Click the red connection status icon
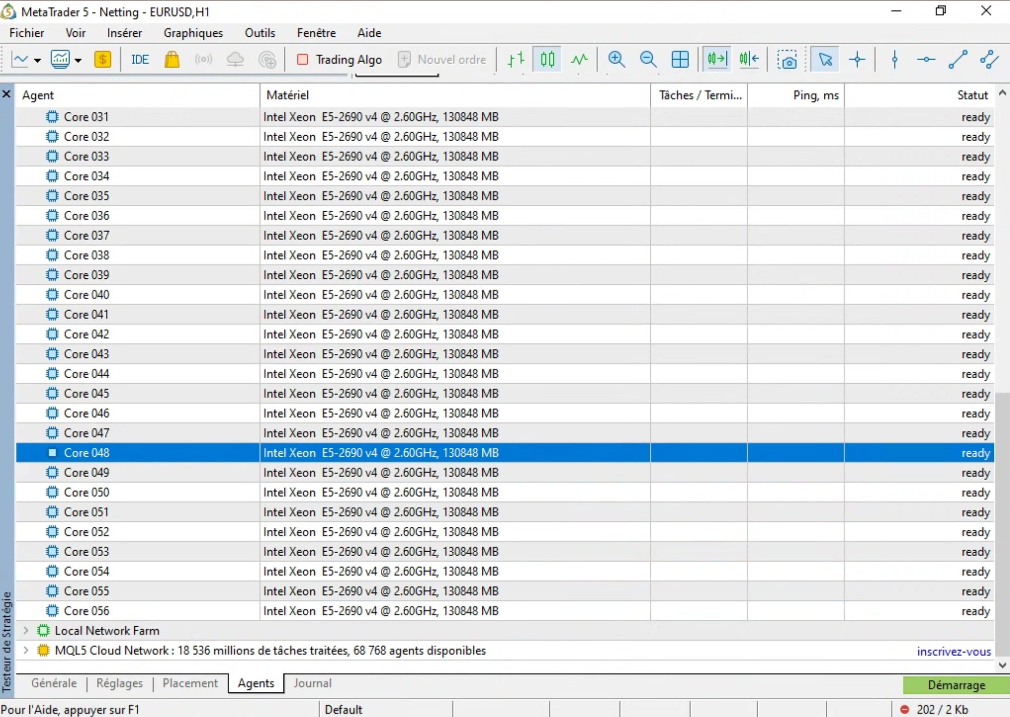Viewport: 1010px width, 717px height. pos(905,709)
